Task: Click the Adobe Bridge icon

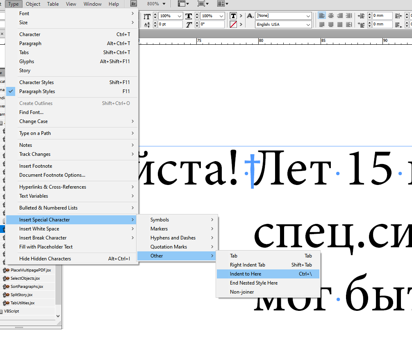Action: (134, 4)
